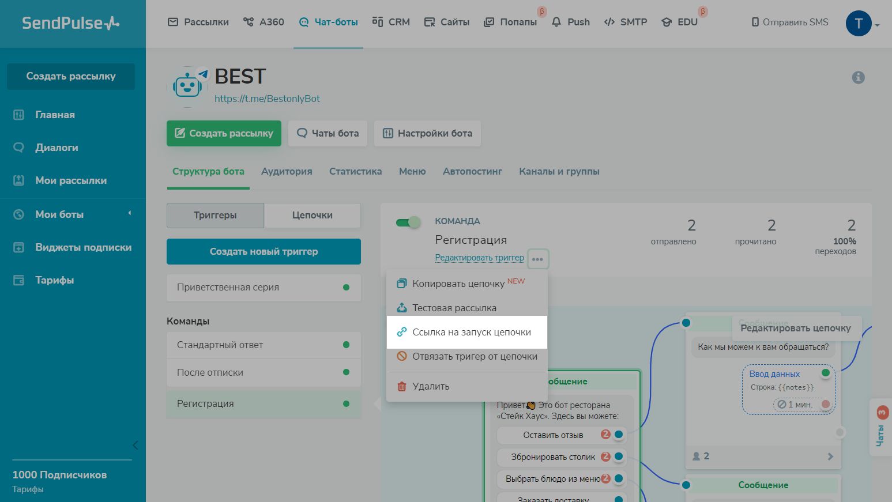Open the user account avatar dropdown

pyautogui.click(x=859, y=24)
